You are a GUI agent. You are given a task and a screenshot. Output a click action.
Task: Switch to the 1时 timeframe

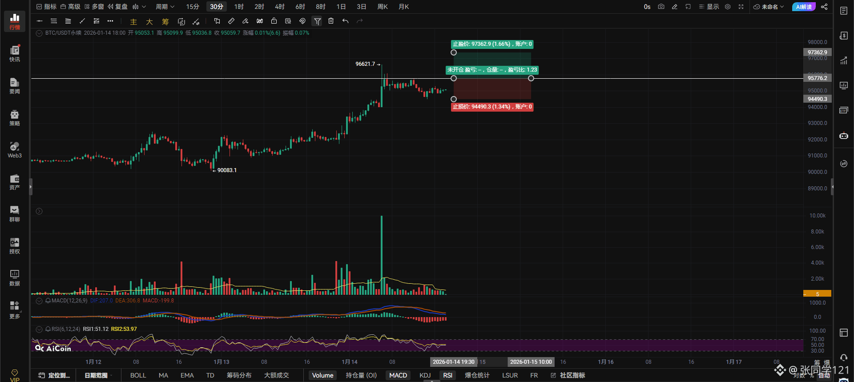tap(239, 7)
